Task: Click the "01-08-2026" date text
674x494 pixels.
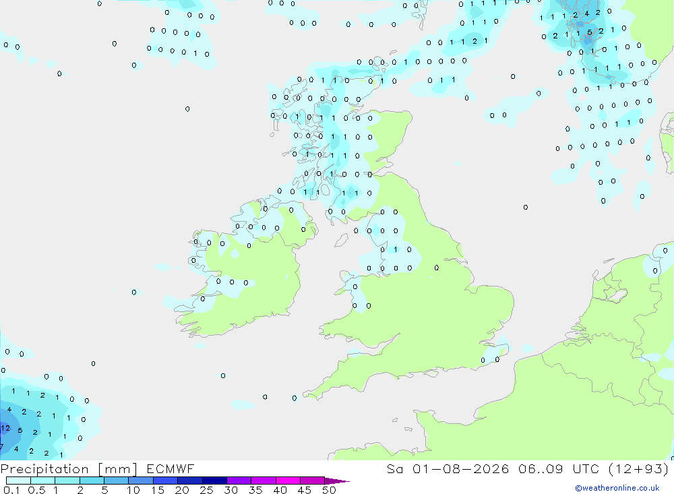Action: point(461,468)
